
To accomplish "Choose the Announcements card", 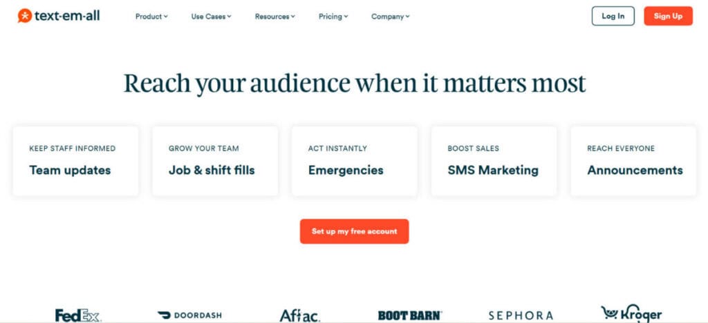I will pyautogui.click(x=633, y=161).
